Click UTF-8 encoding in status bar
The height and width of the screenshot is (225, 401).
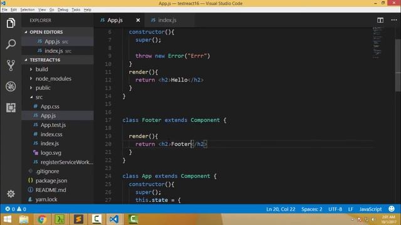point(335,209)
